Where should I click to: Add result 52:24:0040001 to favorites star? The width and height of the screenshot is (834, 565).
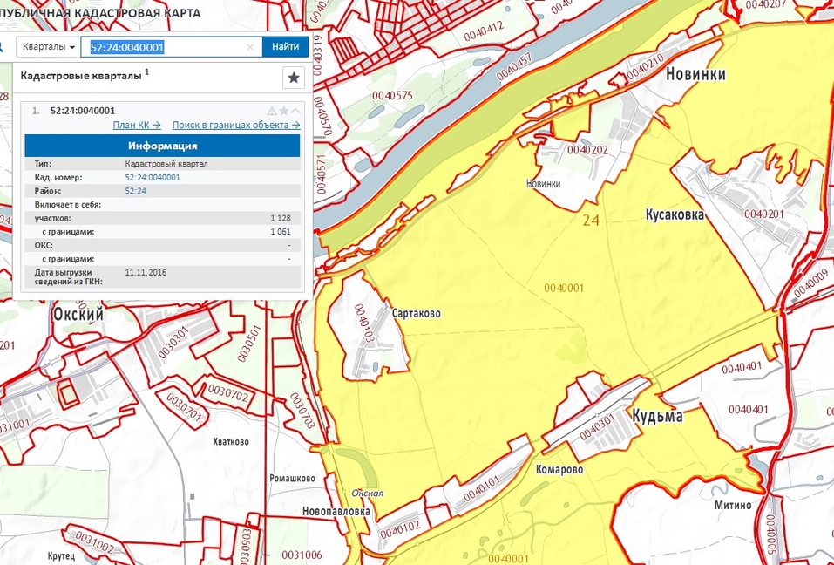pos(283,111)
